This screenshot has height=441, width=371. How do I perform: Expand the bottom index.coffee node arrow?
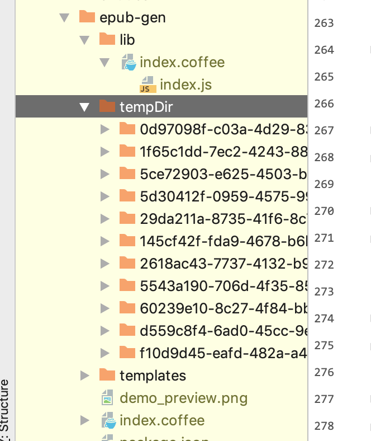click(x=84, y=420)
